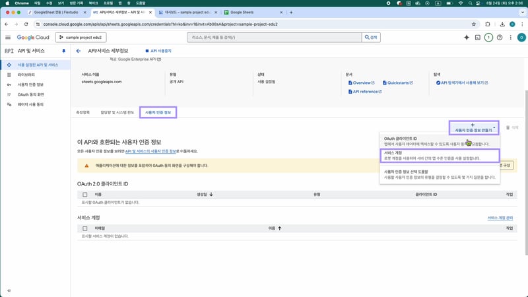Click the configure consent screen button
The width and height of the screenshot is (528, 297).
click(x=507, y=166)
